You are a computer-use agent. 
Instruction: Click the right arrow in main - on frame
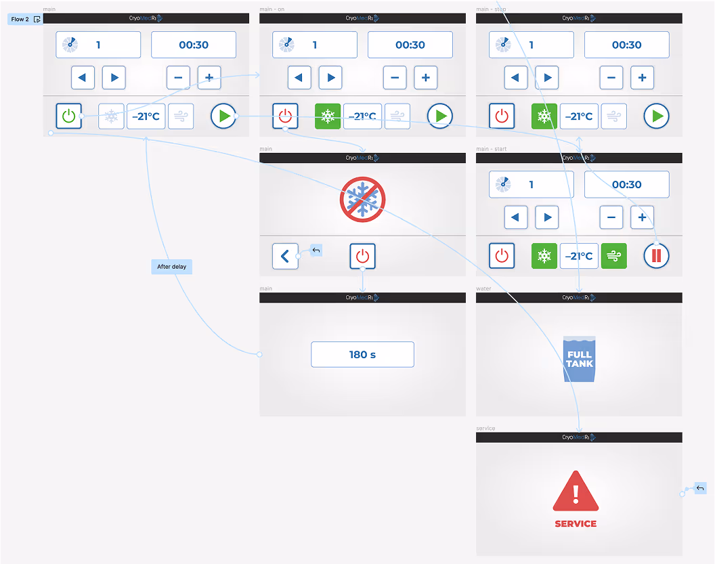pyautogui.click(x=330, y=77)
